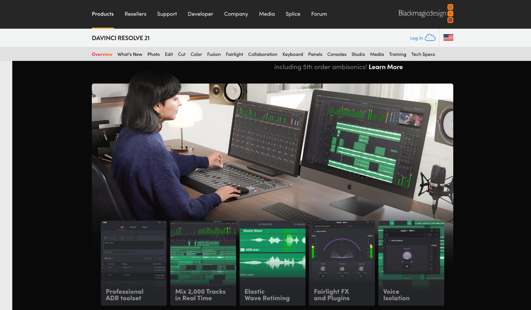Open the Fusion tab
Screen dimensions: 531x310
[x=214, y=55]
